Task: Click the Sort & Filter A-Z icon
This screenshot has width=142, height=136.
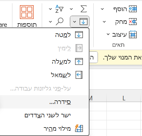Action: pyautogui.click(x=59, y=9)
